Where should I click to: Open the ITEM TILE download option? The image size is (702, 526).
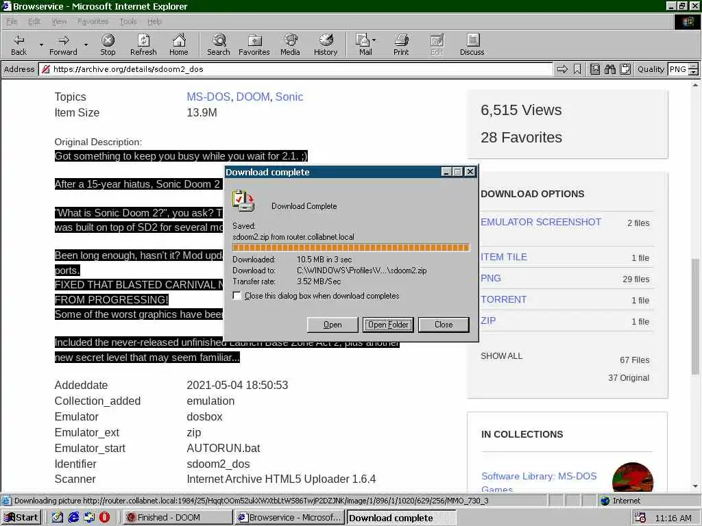(504, 257)
